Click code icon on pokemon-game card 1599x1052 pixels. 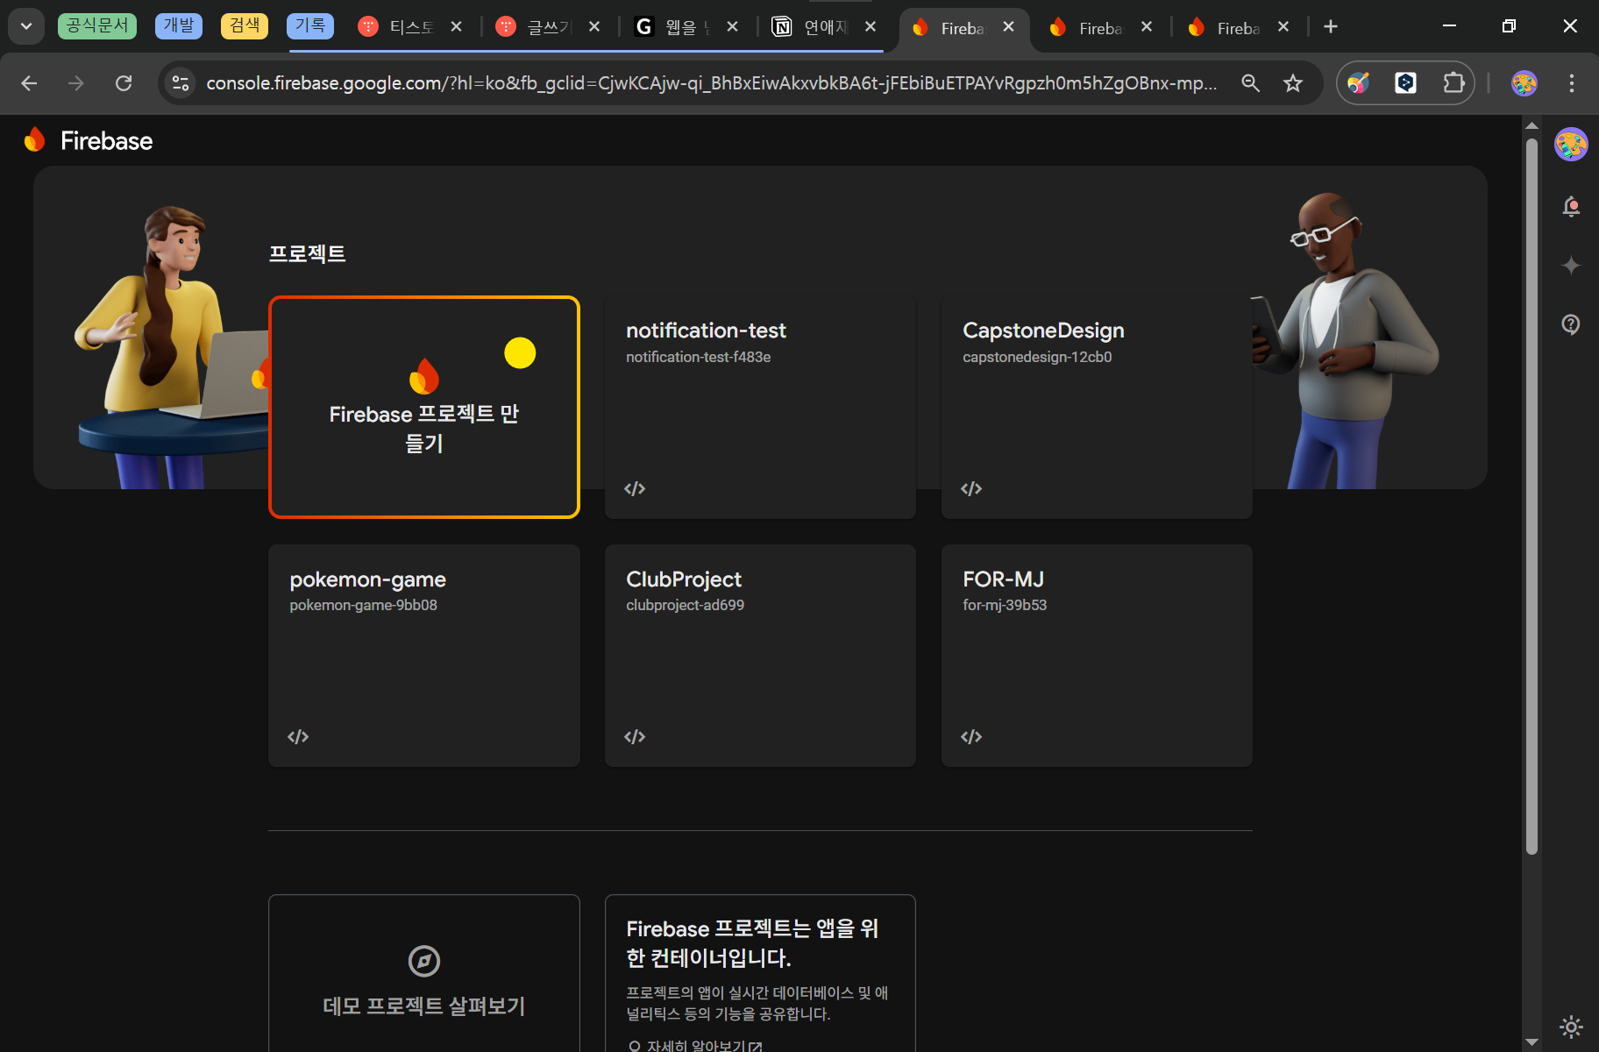coord(298,736)
